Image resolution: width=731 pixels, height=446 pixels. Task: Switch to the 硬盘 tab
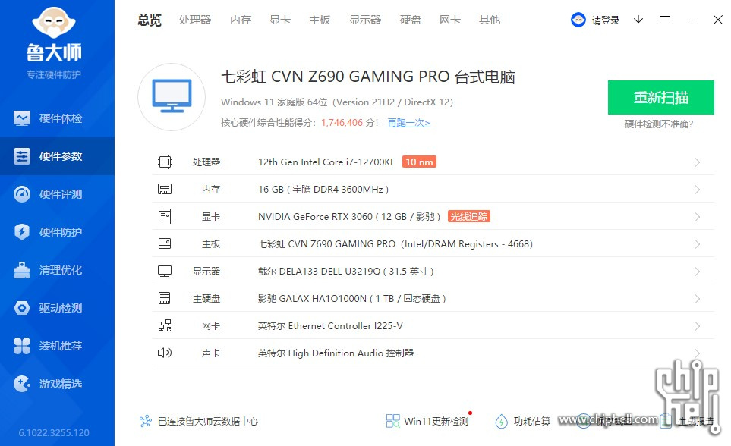[x=410, y=20]
